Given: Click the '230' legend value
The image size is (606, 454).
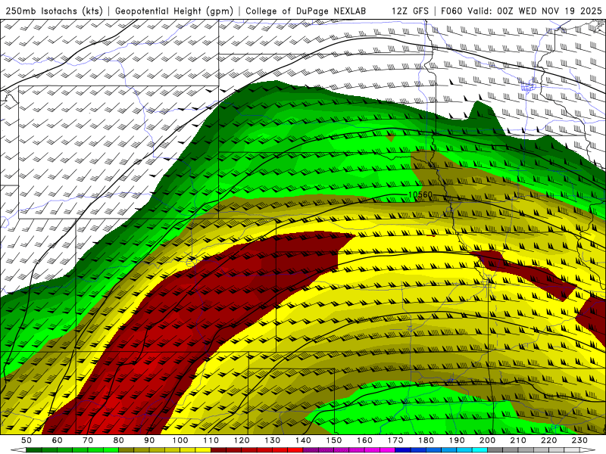Looking at the screenshot, I should (x=579, y=440).
